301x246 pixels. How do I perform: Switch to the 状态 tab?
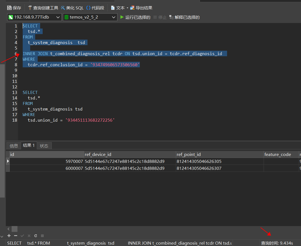[x=44, y=146]
